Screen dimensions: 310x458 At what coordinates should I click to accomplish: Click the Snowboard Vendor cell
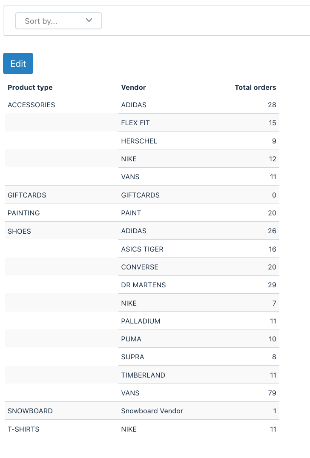[152, 411]
